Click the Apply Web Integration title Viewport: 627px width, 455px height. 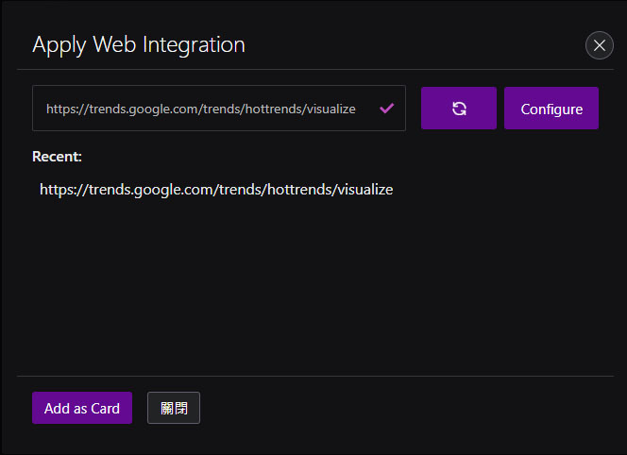point(139,44)
